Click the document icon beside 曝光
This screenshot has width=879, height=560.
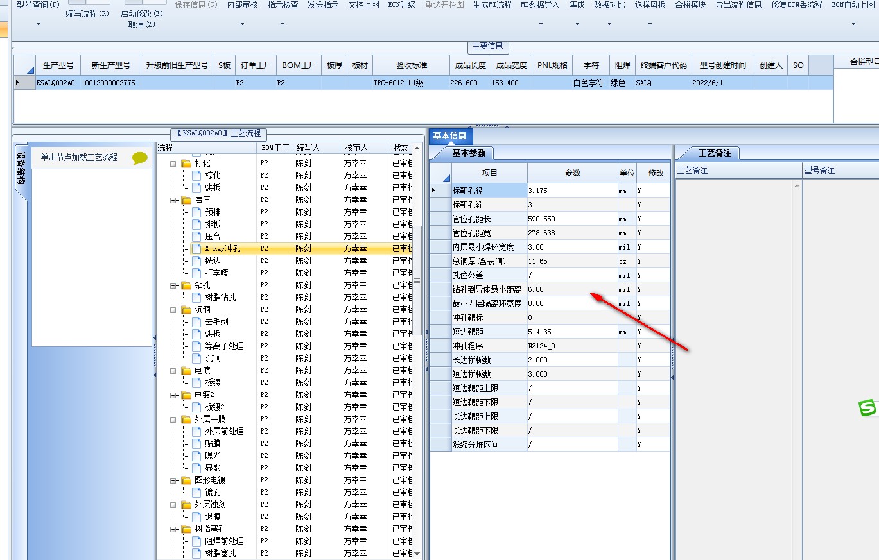click(x=196, y=456)
